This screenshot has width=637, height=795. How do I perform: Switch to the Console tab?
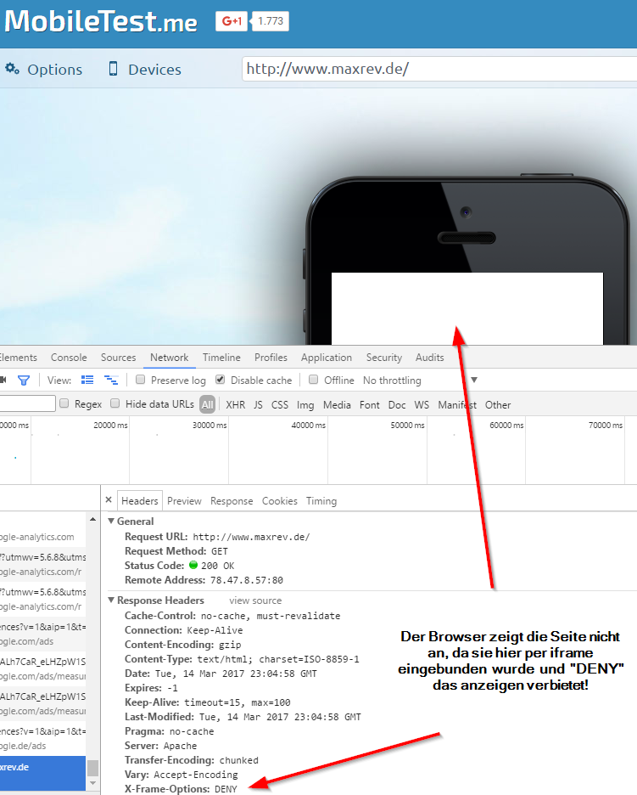(69, 358)
